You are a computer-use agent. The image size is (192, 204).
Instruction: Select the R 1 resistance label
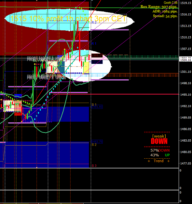pyautogui.click(x=94, y=44)
